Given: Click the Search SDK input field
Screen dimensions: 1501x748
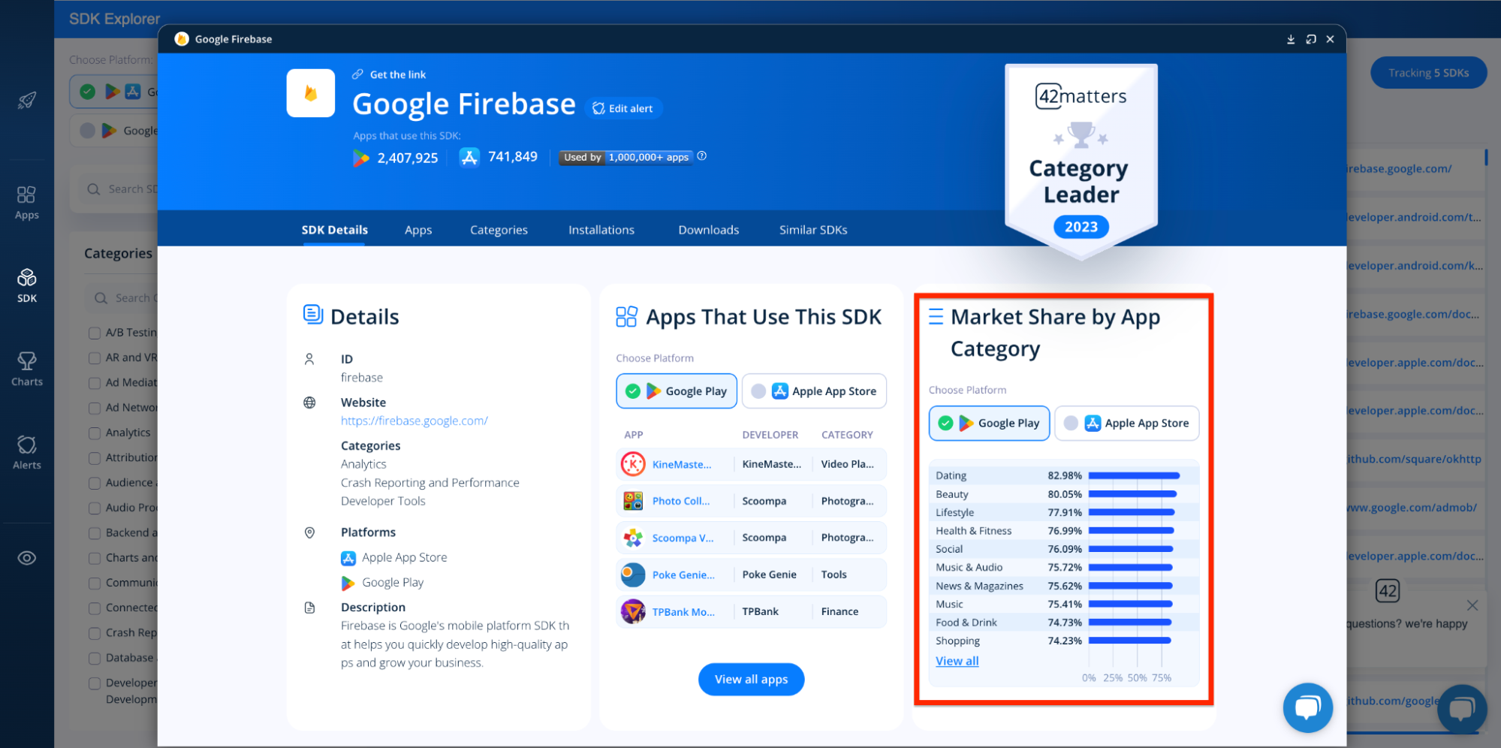Looking at the screenshot, I should (120, 189).
